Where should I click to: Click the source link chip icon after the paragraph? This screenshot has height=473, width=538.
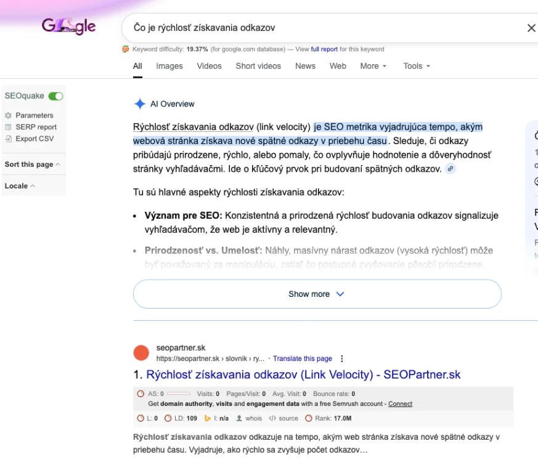pos(450,169)
